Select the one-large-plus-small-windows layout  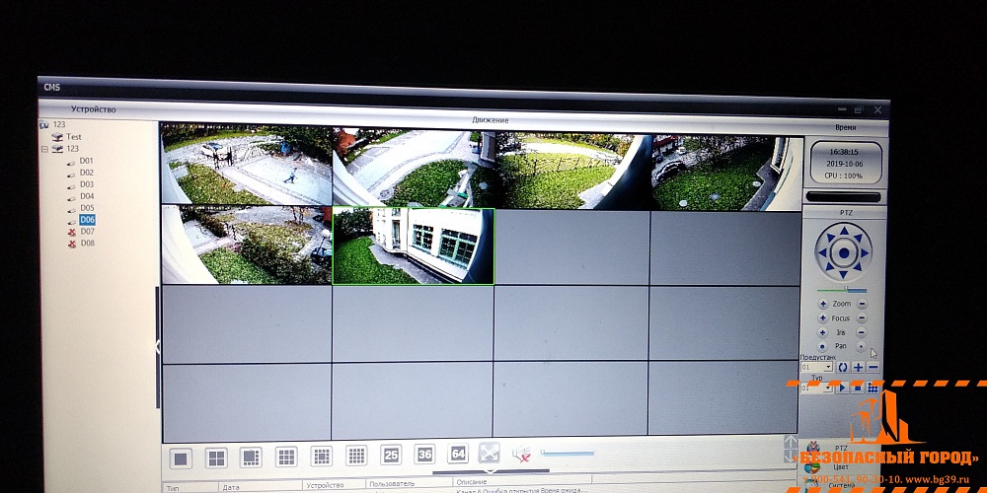tap(251, 458)
